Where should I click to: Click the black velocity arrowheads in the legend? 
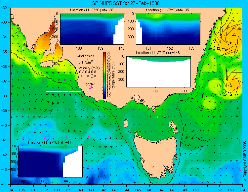[x=89, y=76]
